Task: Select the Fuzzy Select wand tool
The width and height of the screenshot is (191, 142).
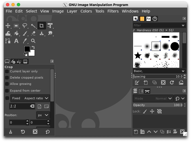Action: coord(33,26)
